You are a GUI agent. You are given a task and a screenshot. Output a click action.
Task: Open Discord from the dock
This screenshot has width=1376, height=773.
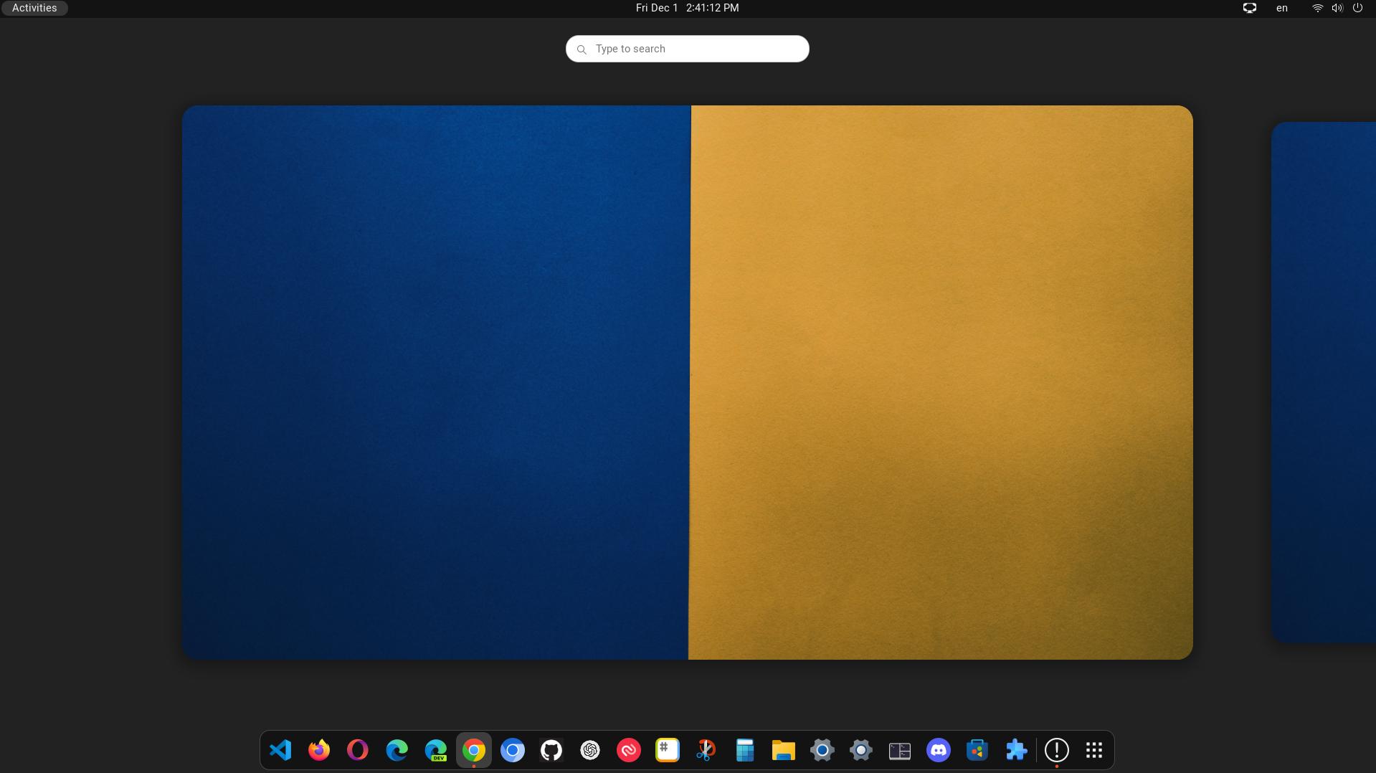(939, 750)
